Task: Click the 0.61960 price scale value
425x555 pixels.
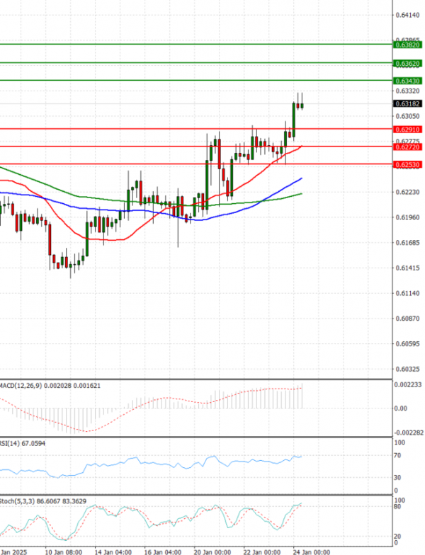Action: [407, 217]
